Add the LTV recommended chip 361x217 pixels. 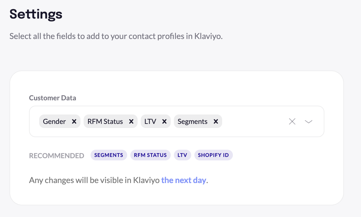[x=182, y=155]
